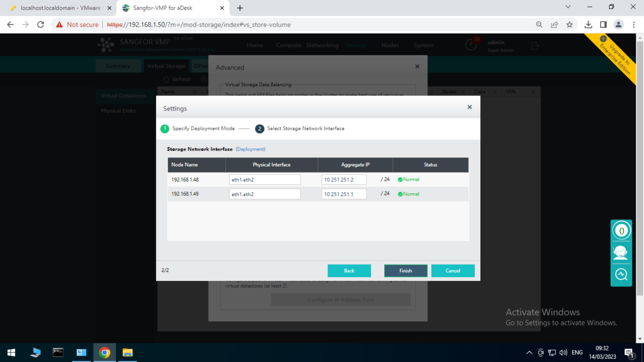Viewport: 644px width, 362px height.
Task: Click the pending tasks zero badge
Action: (x=621, y=230)
